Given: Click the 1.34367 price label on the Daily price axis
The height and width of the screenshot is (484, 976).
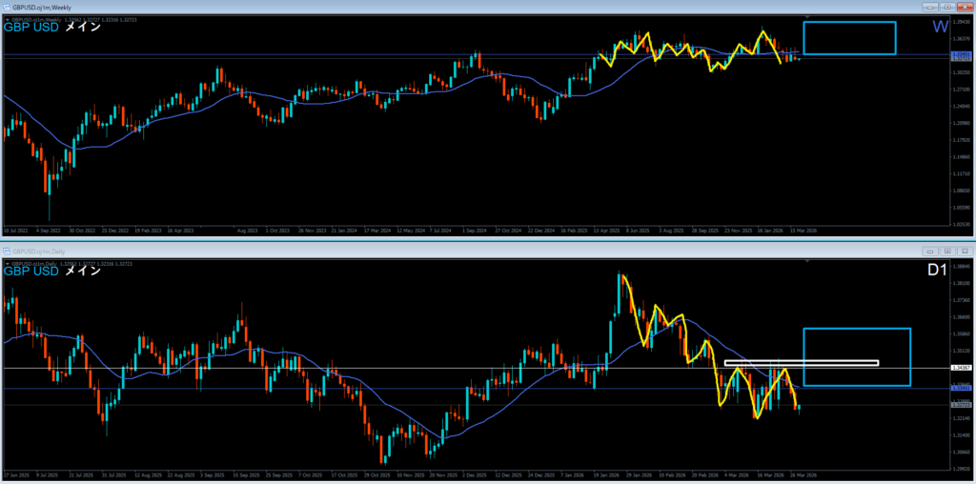Looking at the screenshot, I should pos(961,368).
